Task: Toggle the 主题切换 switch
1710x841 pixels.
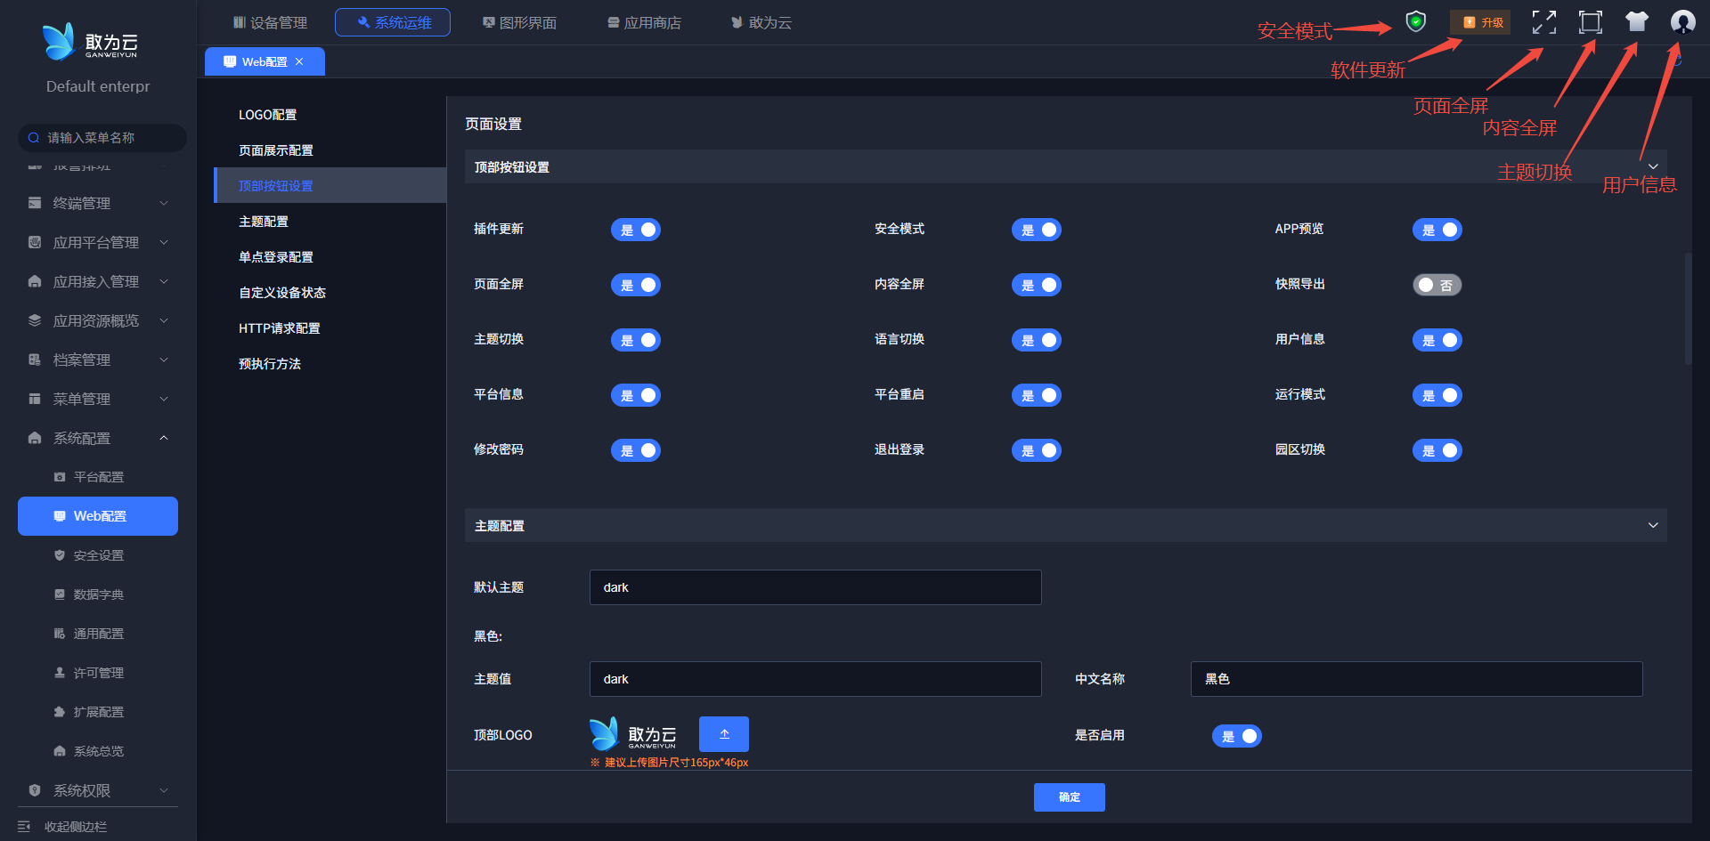Action: point(636,340)
